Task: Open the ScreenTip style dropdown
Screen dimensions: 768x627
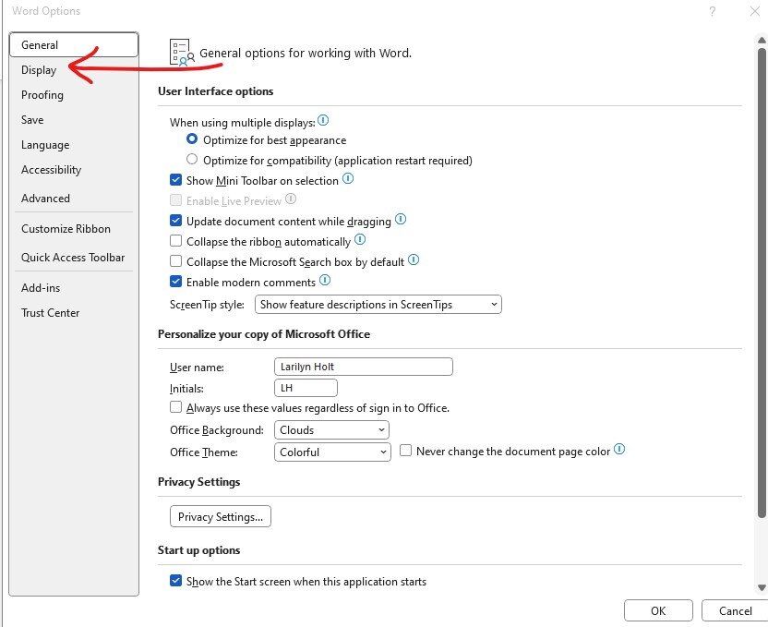Action: click(378, 305)
